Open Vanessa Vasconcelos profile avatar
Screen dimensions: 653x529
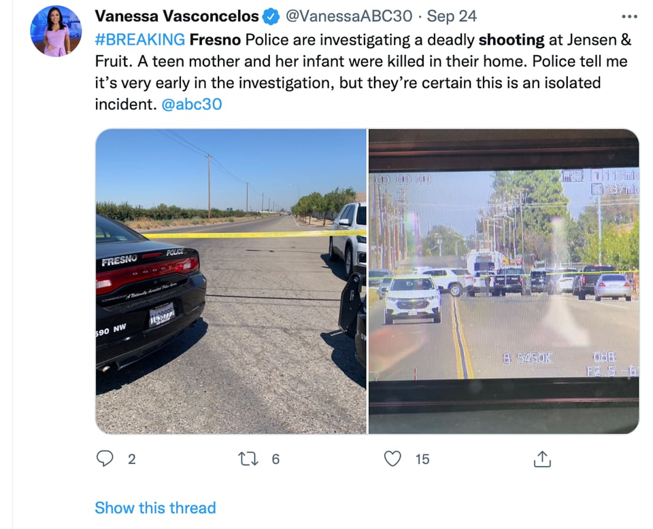point(56,31)
